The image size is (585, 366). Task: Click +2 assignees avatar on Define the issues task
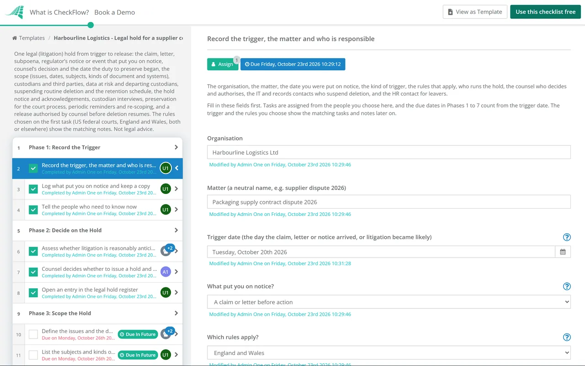(167, 333)
